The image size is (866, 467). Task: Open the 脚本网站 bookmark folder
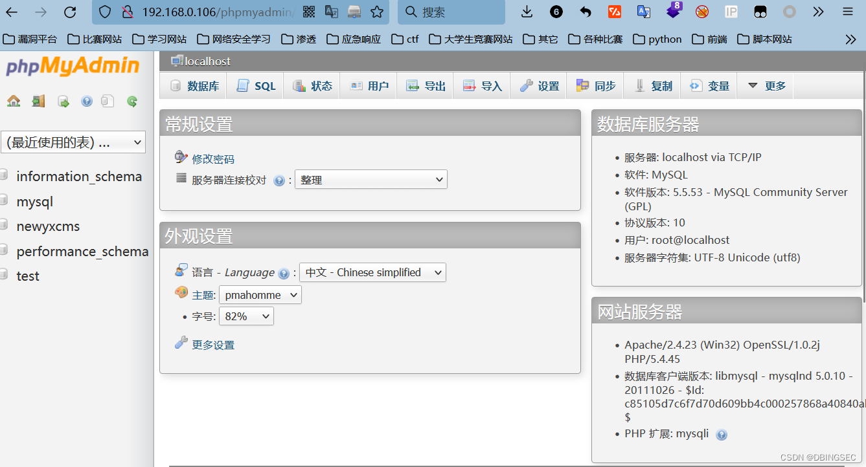[x=764, y=39]
